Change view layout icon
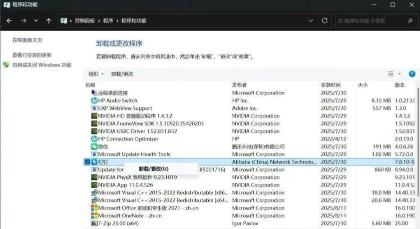 tap(391, 74)
